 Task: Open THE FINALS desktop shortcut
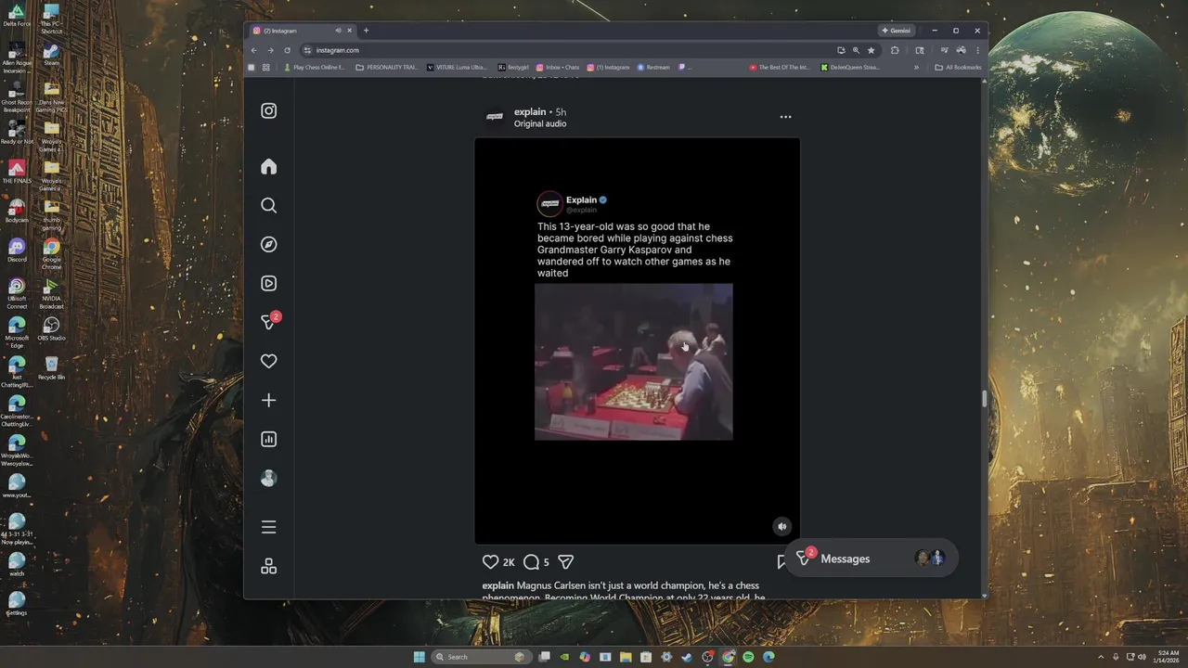[x=17, y=173]
